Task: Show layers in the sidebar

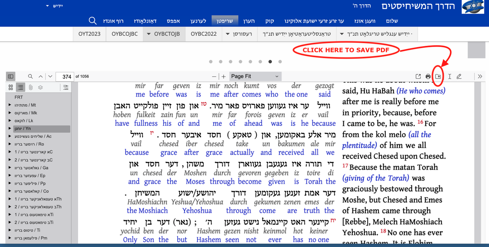Action: click(40, 88)
